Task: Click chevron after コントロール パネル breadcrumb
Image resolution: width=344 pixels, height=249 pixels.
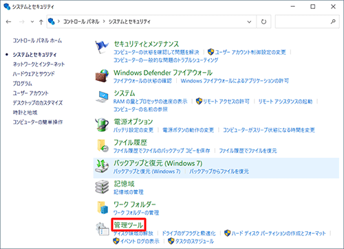Action: (x=104, y=21)
